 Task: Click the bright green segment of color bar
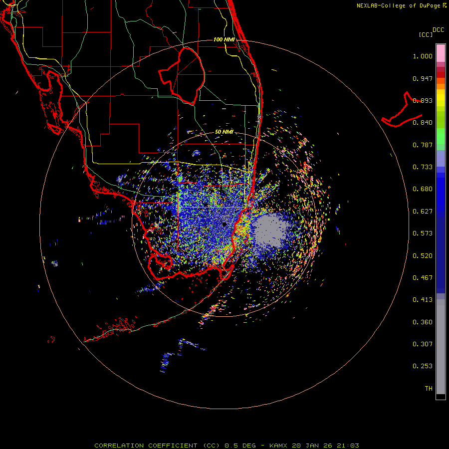[x=441, y=136]
